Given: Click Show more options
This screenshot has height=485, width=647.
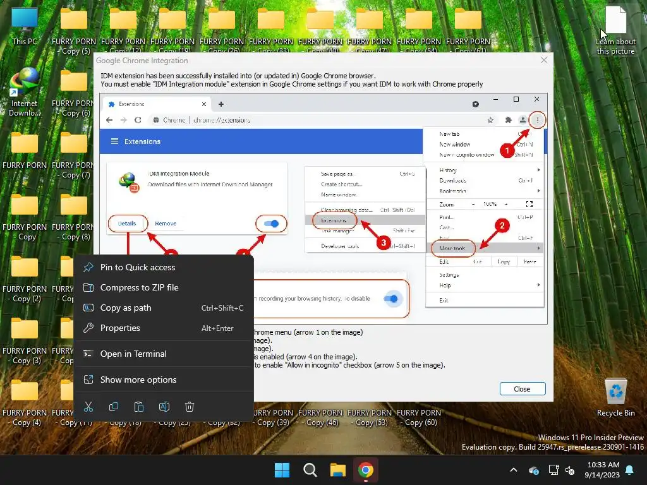Looking at the screenshot, I should point(164,380).
